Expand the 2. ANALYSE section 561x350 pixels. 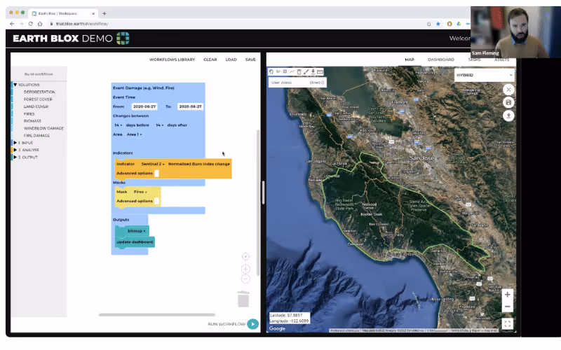(x=15, y=150)
